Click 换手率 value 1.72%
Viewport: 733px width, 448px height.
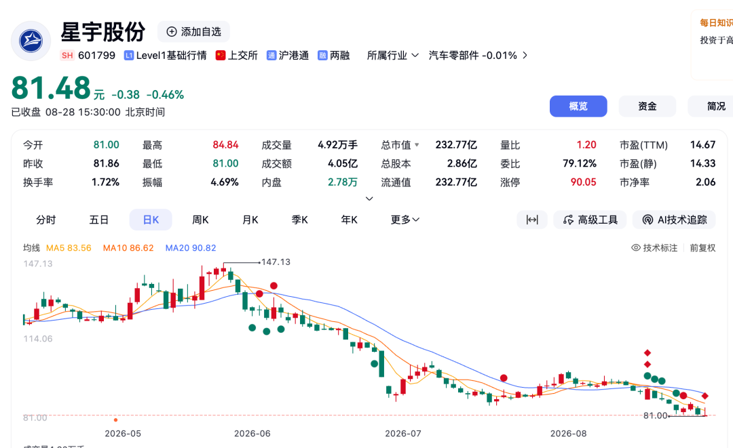pos(106,182)
